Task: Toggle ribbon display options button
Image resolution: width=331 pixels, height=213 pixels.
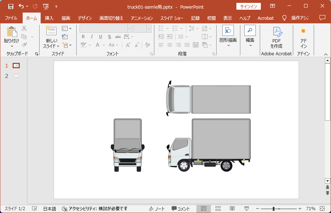Action: tap(272, 6)
